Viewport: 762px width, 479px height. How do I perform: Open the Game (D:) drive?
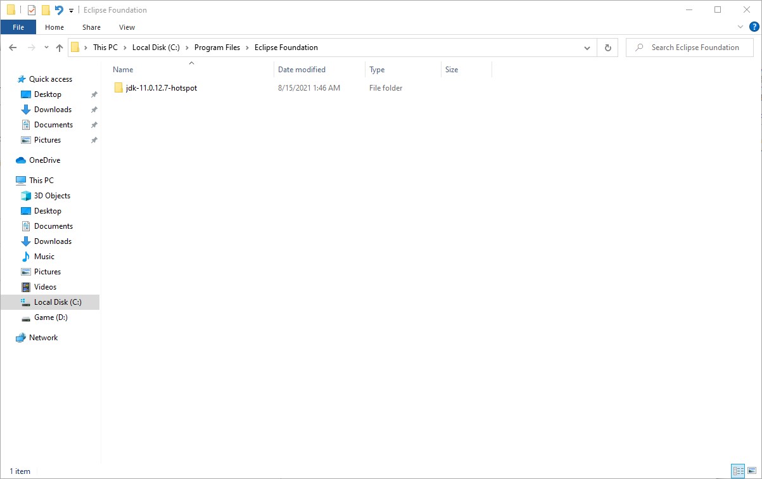(x=51, y=317)
